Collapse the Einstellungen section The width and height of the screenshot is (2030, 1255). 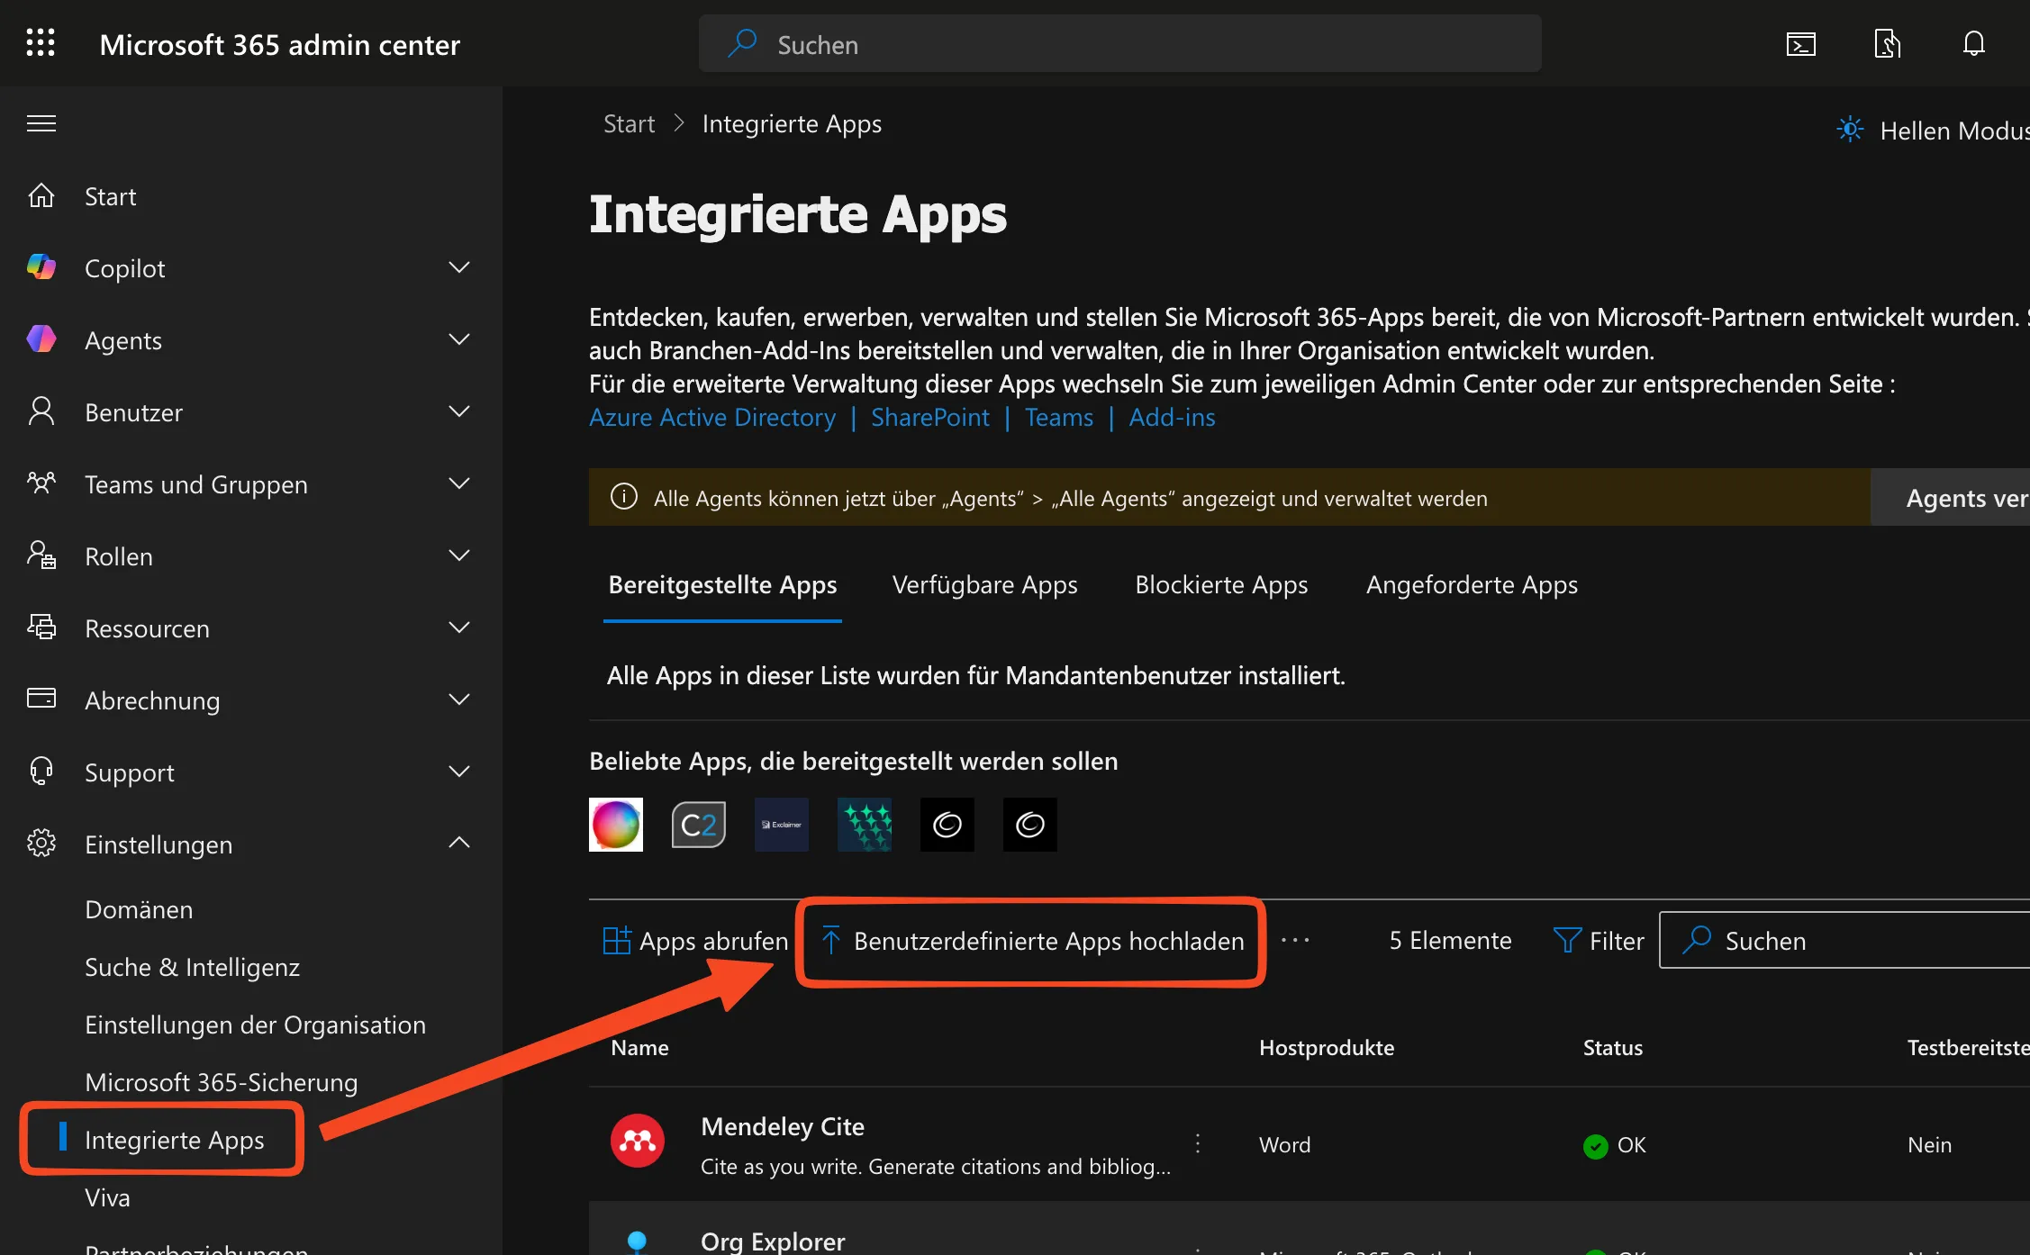tap(460, 843)
